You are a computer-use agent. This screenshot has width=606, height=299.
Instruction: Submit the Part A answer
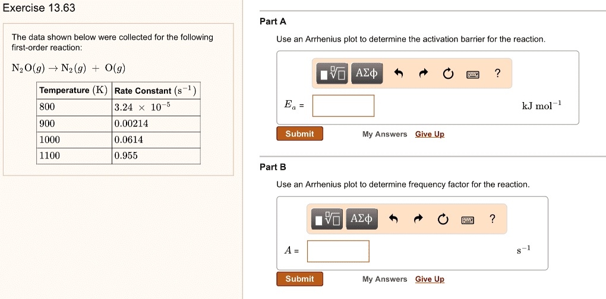coord(299,134)
